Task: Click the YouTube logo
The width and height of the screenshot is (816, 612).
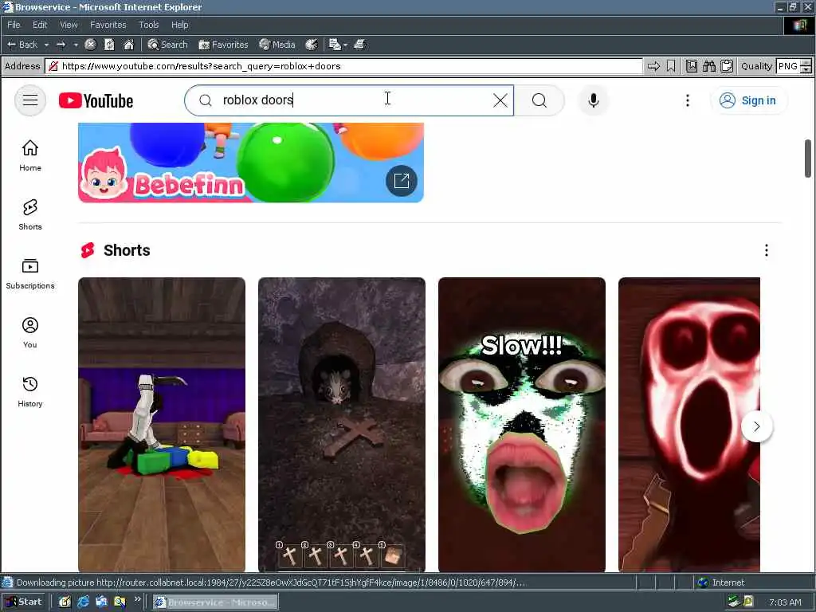Action: 96,100
